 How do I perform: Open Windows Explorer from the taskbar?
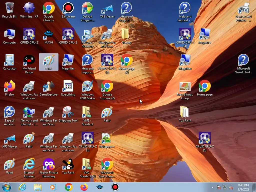tap(38, 187)
